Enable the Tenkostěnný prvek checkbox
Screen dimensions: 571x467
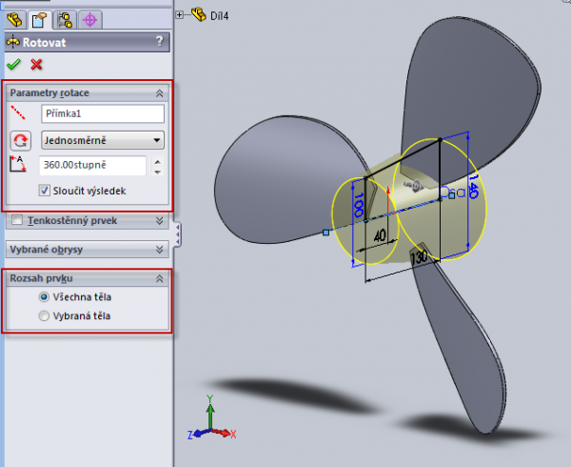(17, 220)
